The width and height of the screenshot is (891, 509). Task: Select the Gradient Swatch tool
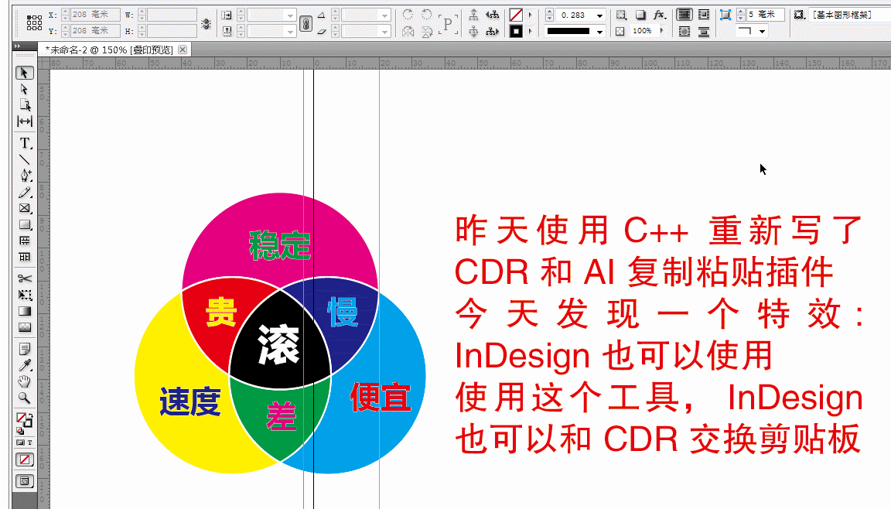point(24,311)
